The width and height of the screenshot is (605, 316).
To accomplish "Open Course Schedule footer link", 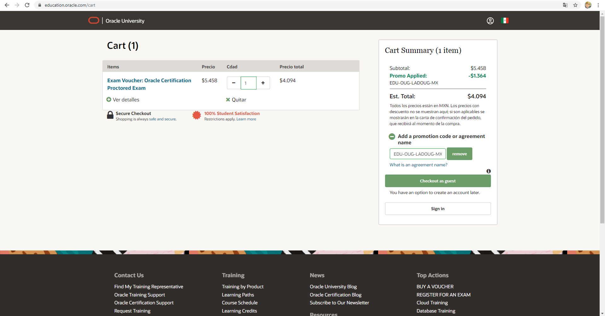I will point(240,303).
